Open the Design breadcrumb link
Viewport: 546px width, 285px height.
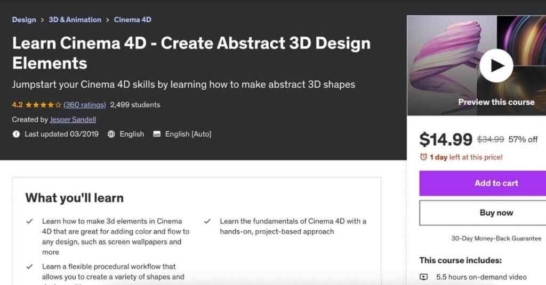(x=24, y=20)
